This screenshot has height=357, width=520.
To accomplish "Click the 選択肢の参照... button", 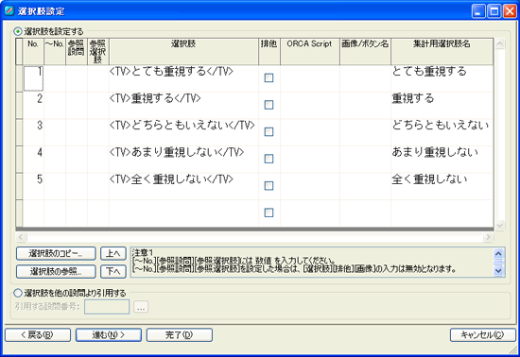I will coord(56,272).
